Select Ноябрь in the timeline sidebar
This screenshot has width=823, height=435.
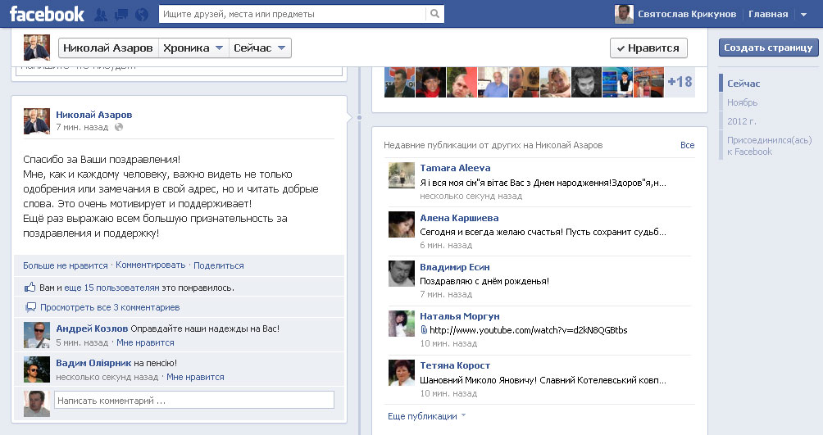(742, 102)
